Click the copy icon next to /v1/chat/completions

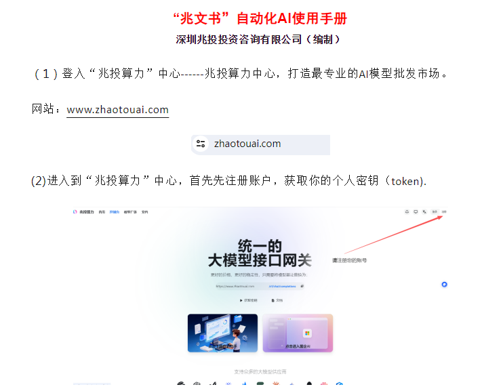click(302, 286)
